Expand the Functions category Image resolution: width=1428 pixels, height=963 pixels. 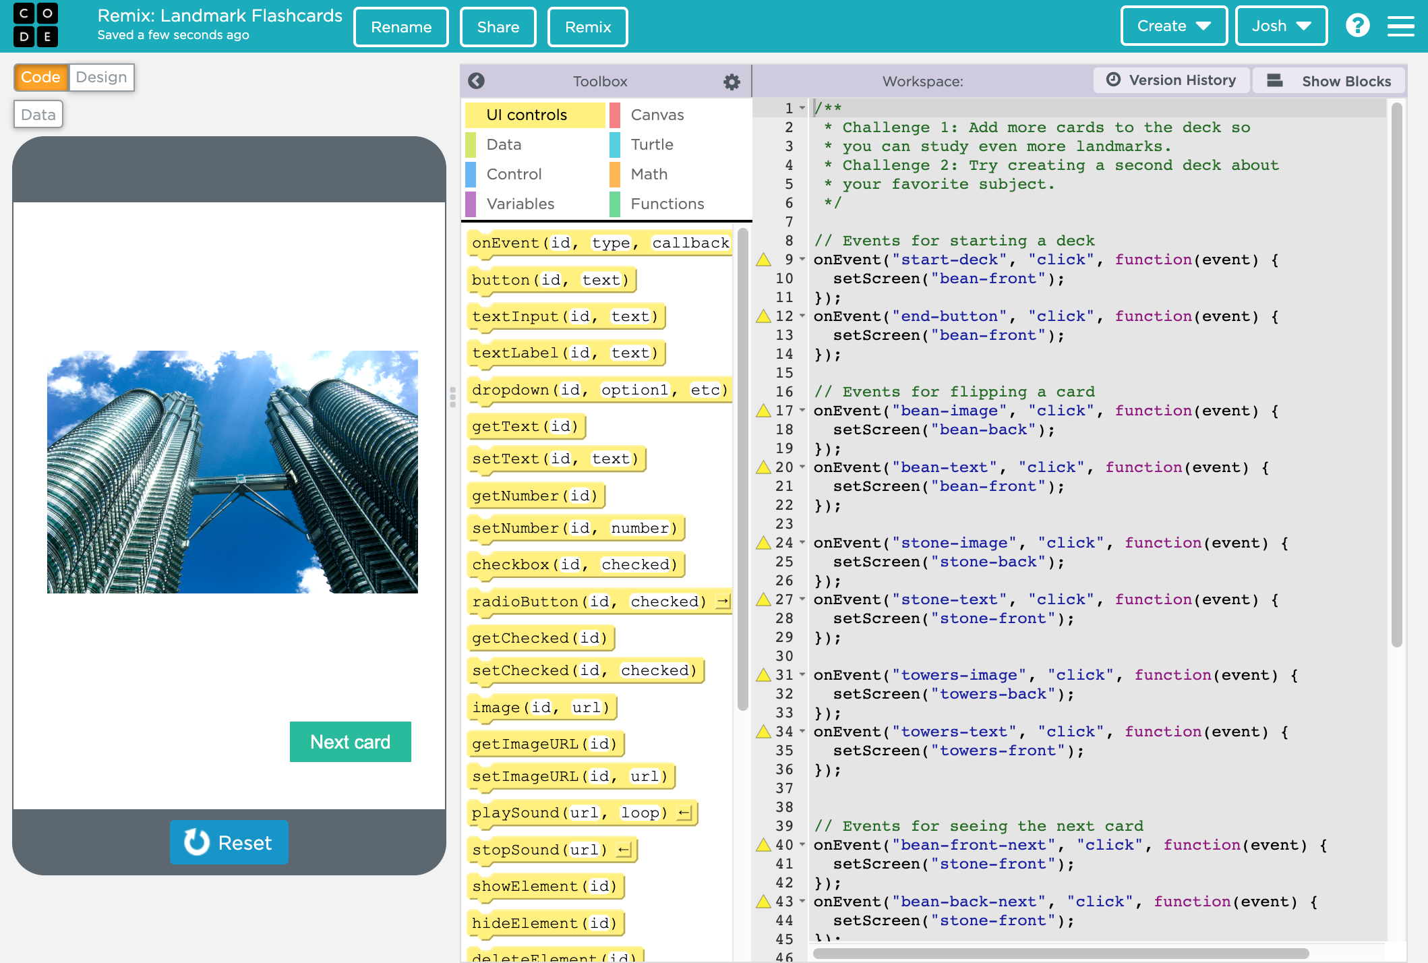[667, 203]
